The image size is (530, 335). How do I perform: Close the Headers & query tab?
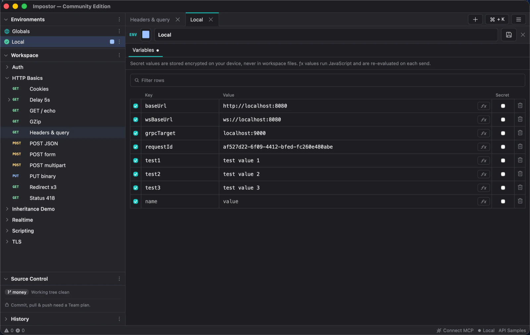[x=178, y=20]
